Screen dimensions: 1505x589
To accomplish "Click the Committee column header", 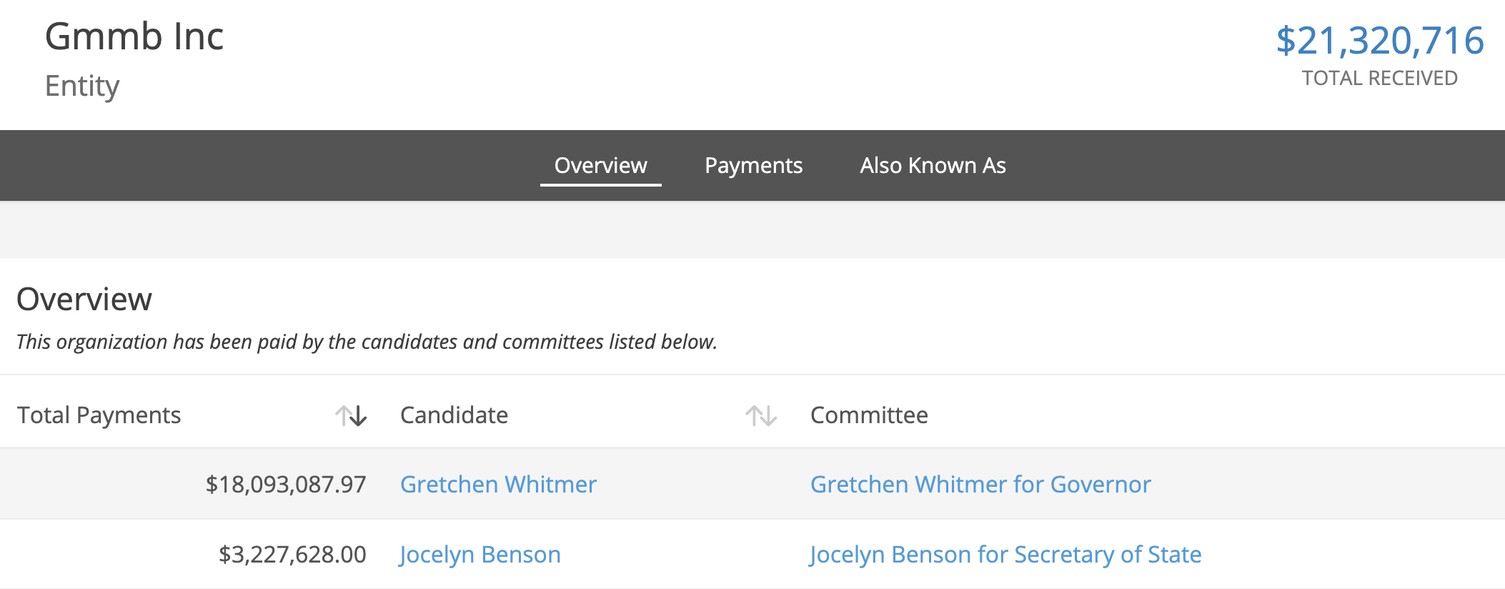I will [x=869, y=415].
